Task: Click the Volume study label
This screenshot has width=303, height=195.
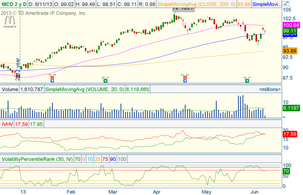Action: click(x=10, y=90)
